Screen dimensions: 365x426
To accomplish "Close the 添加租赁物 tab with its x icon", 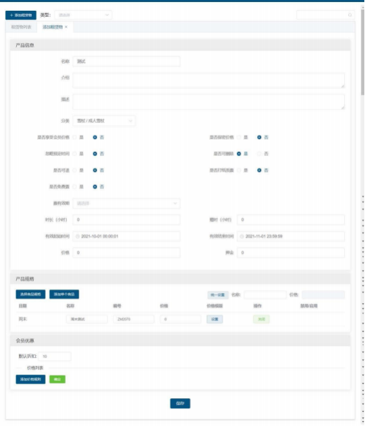I will click(x=66, y=27).
